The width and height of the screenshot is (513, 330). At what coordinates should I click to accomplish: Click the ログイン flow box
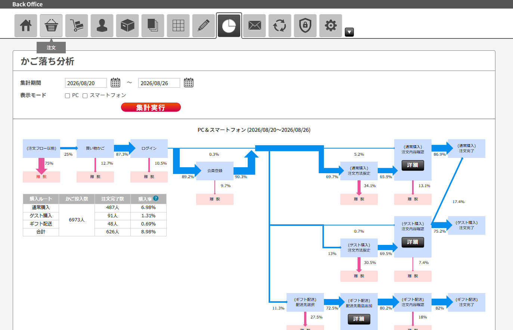149,149
